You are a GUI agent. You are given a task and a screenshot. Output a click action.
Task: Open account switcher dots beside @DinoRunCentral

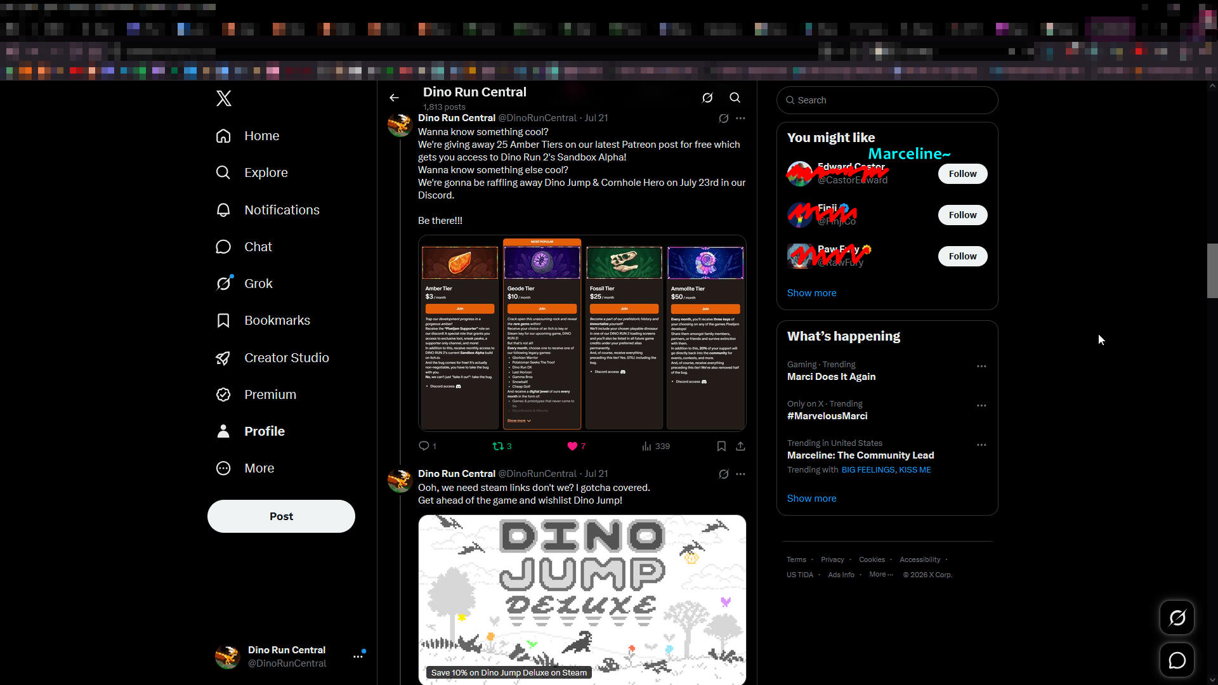coord(358,656)
